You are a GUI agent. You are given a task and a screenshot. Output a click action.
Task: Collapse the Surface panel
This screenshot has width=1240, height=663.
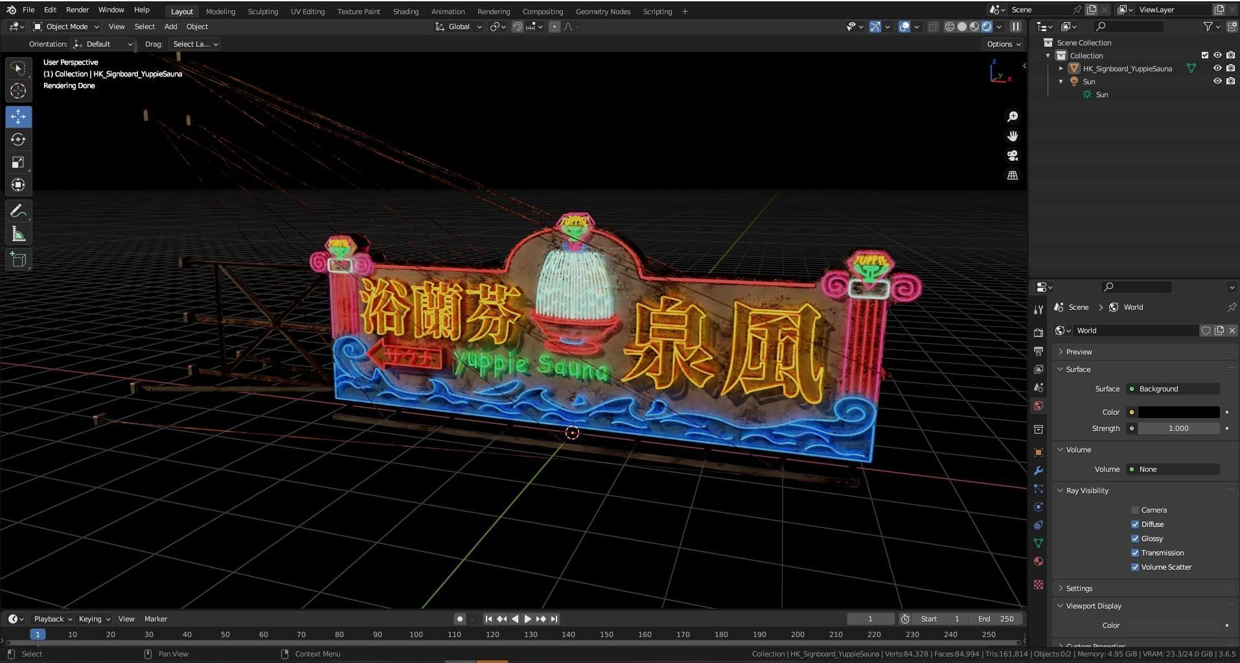coord(1078,369)
